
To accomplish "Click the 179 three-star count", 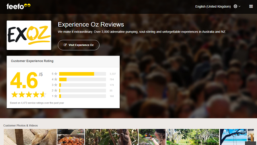I will click(x=112, y=85).
